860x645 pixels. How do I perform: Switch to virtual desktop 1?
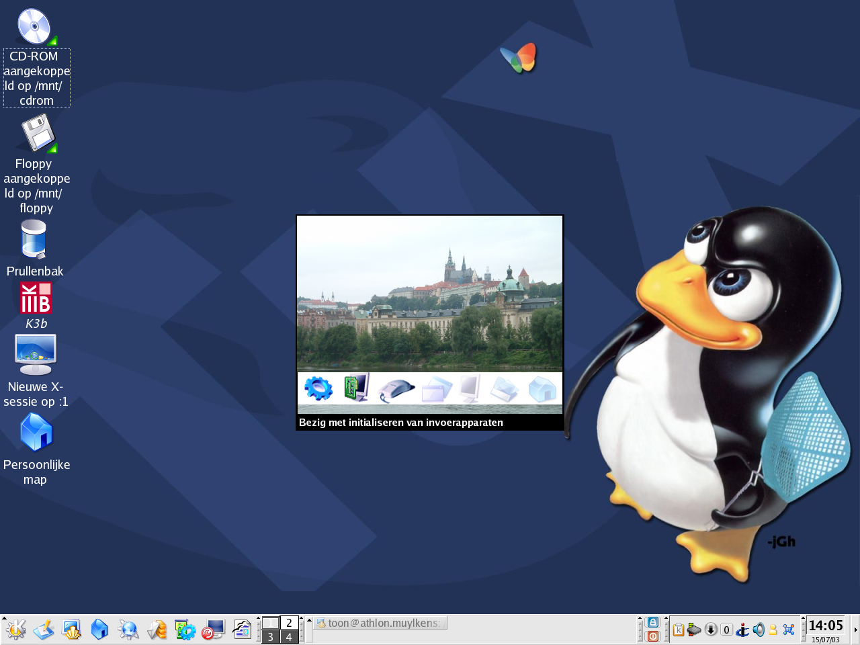tap(271, 623)
